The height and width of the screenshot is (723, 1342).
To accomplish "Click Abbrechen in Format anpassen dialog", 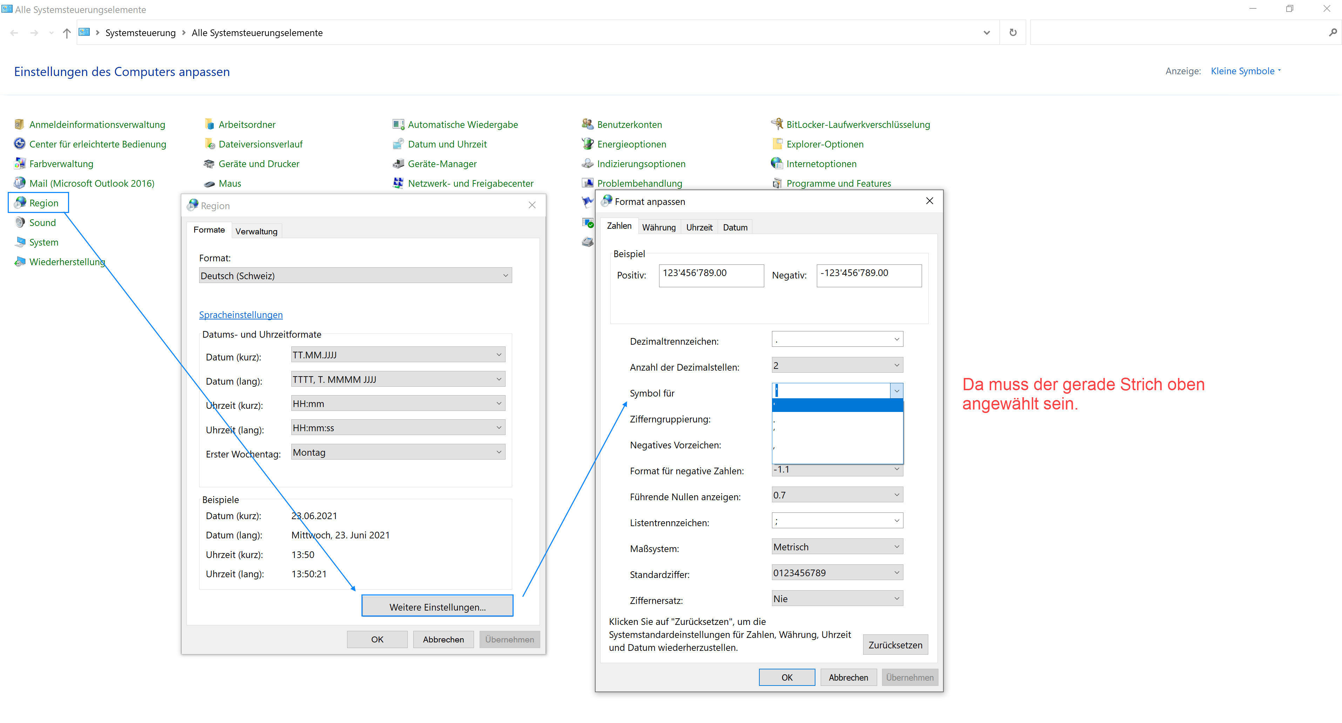I will point(848,678).
